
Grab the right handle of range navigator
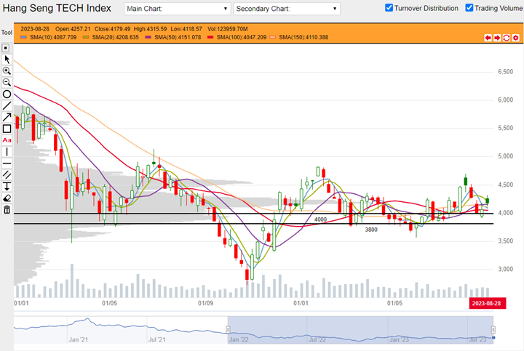pos(493,330)
